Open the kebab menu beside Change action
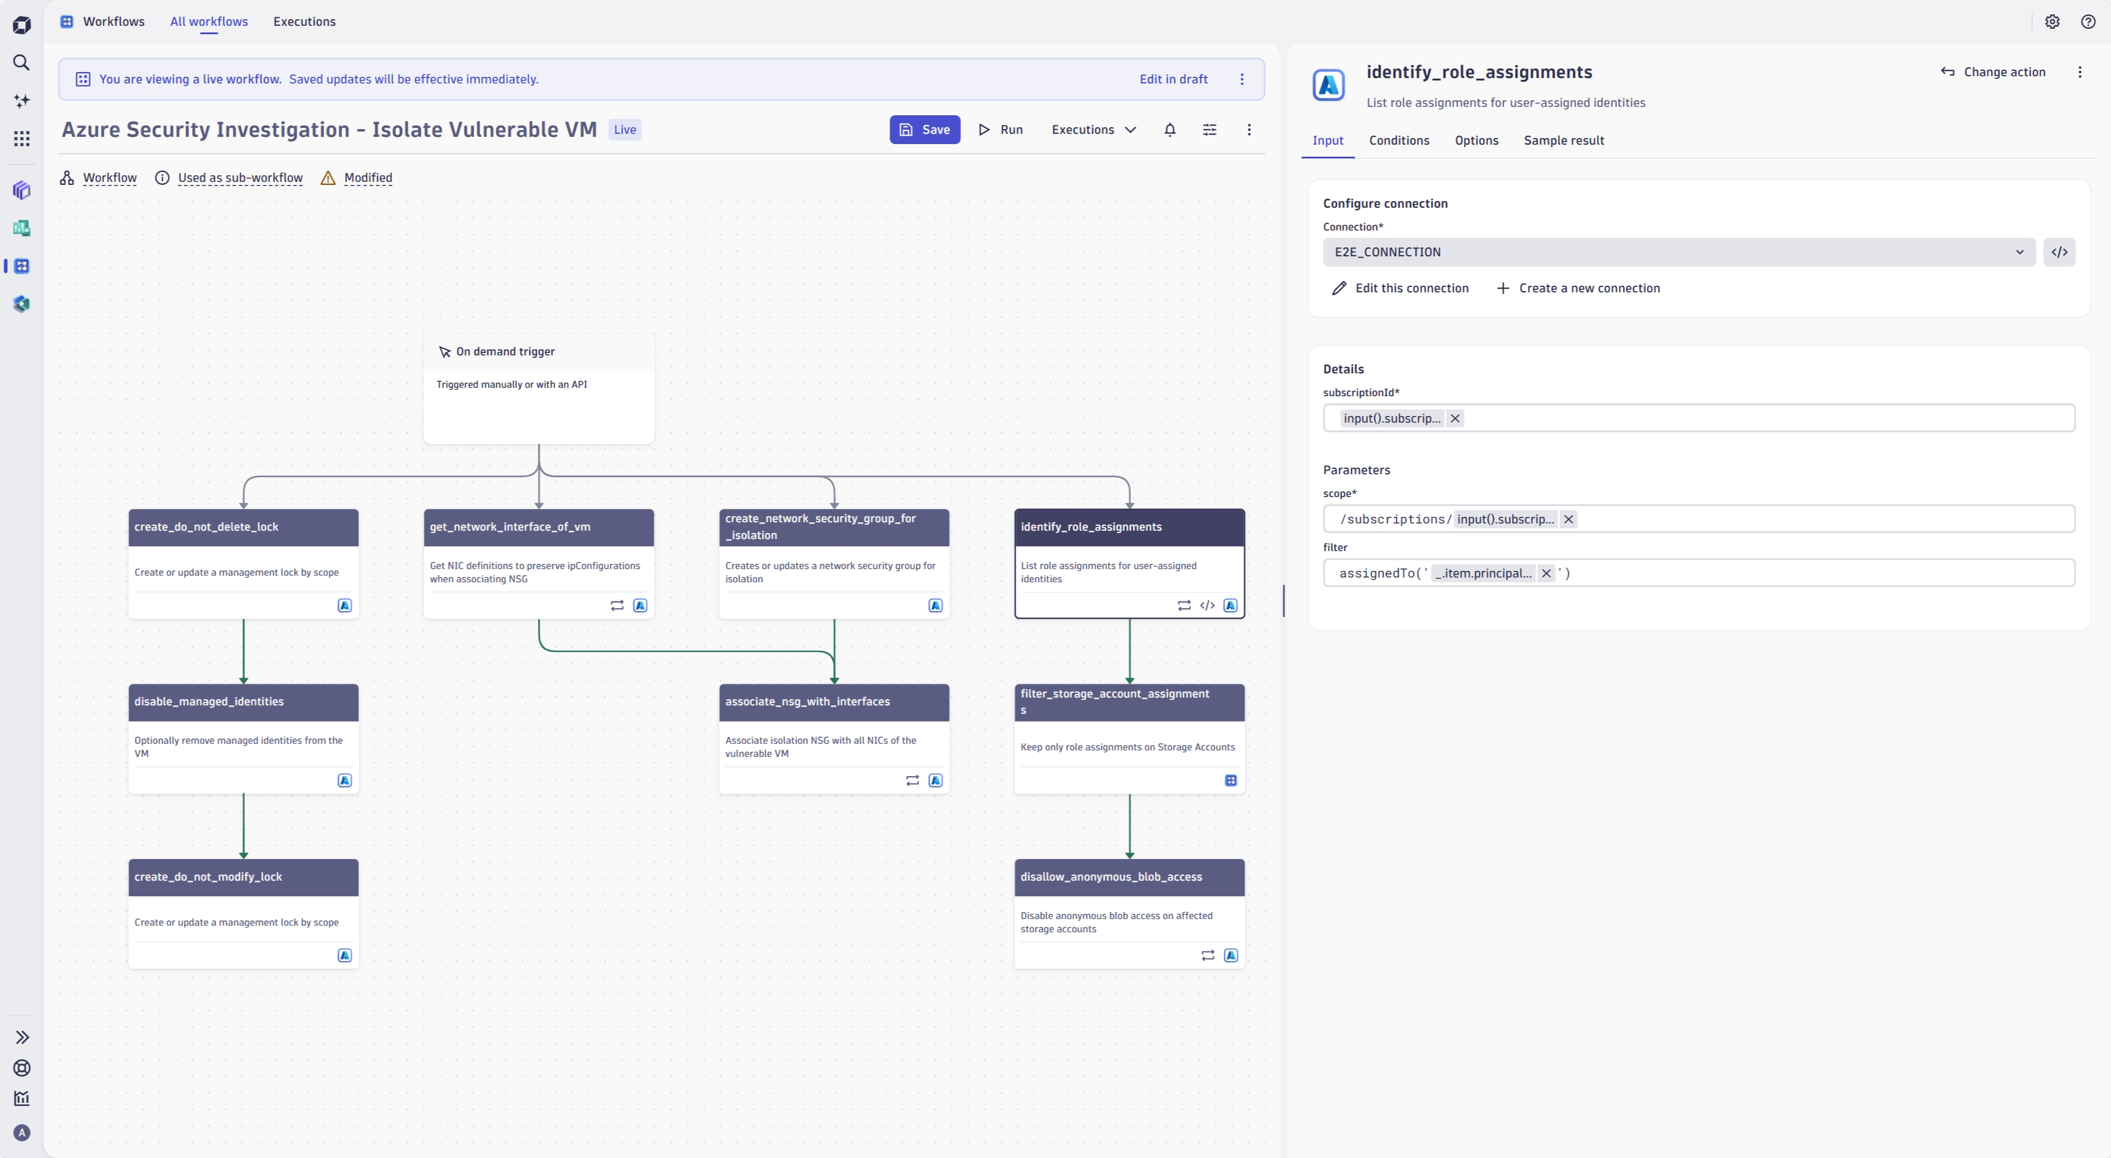2111x1158 pixels. click(x=2080, y=71)
